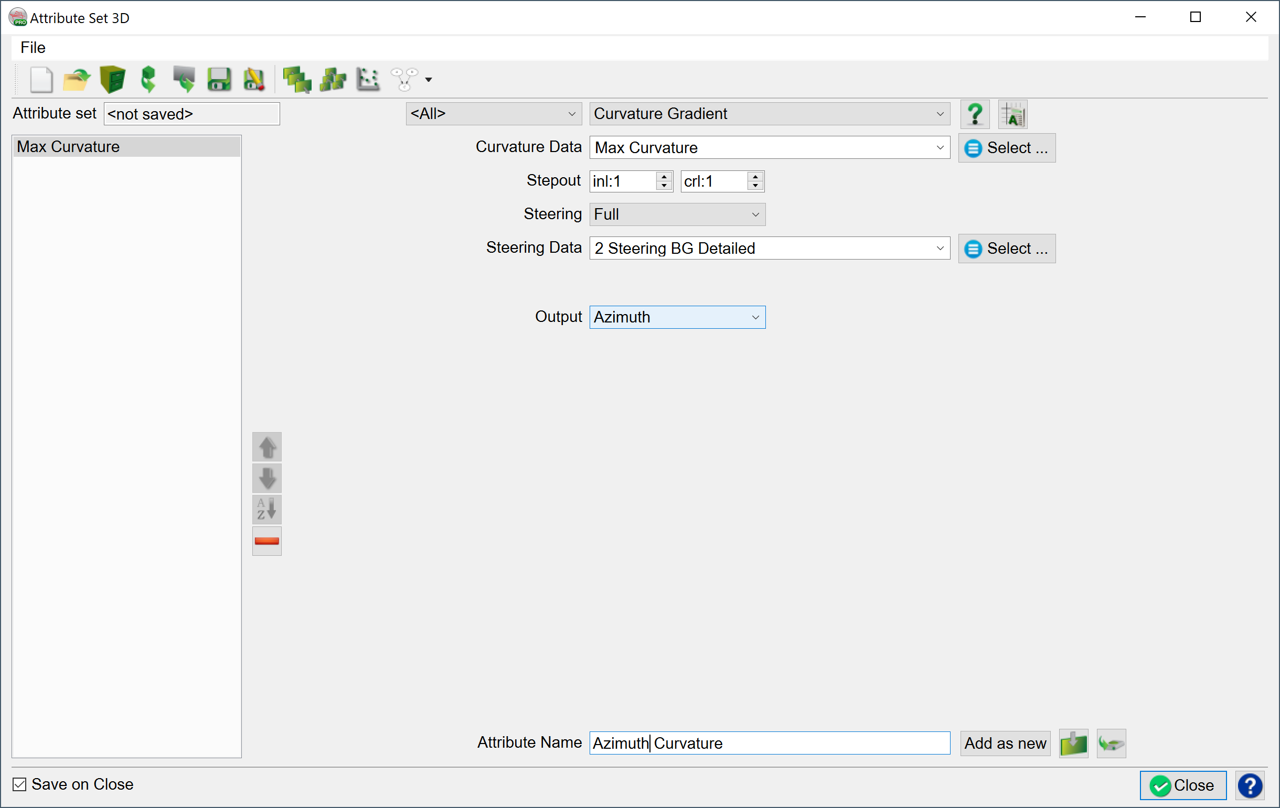The height and width of the screenshot is (808, 1280).
Task: Toggle the Save on Close checkbox
Action: [x=19, y=784]
